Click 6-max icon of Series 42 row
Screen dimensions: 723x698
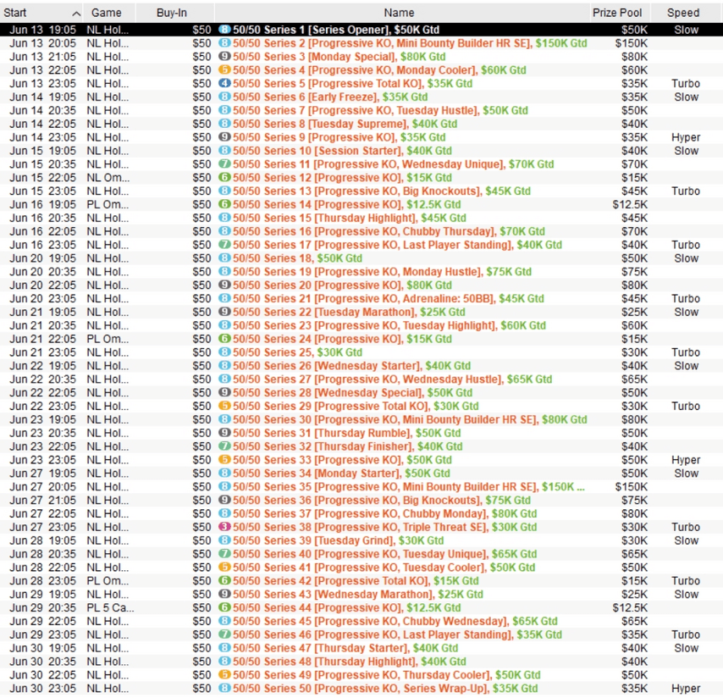[x=224, y=580]
